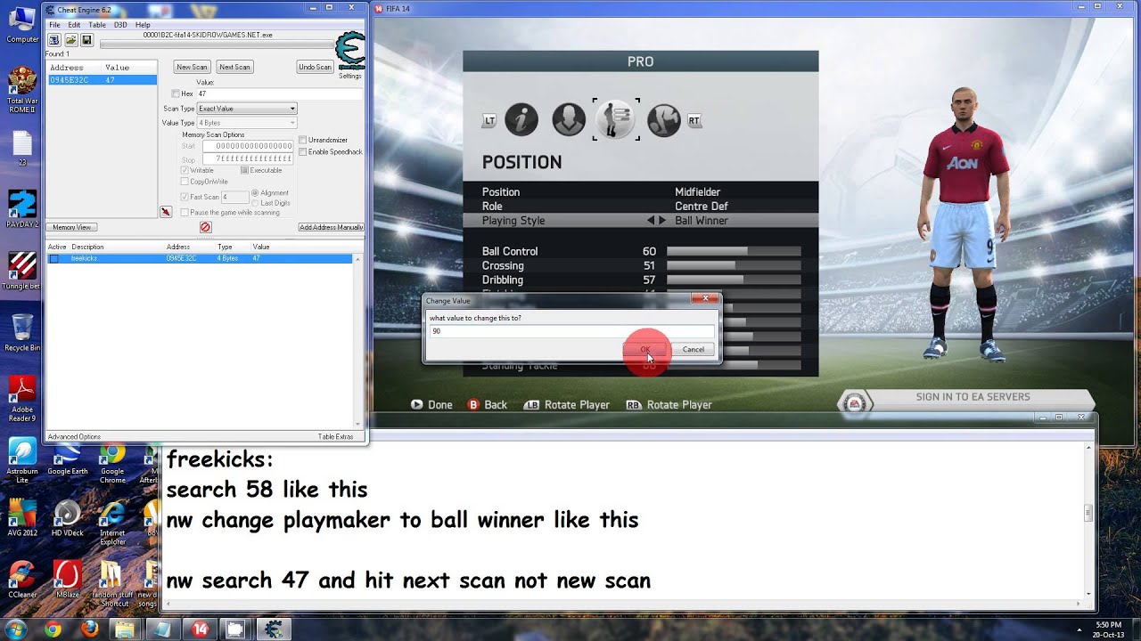1141x641 pixels.
Task: Open the File menu in Cheat Engine
Action: [54, 25]
